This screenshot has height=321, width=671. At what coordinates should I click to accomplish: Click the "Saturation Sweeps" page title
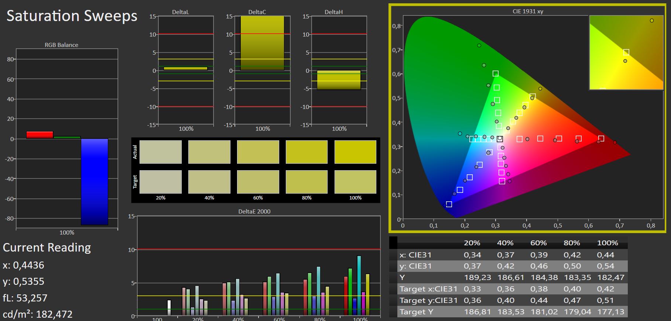click(x=72, y=16)
